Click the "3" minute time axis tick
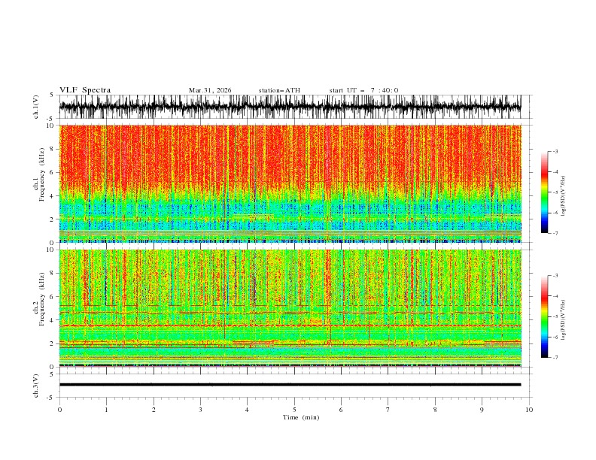This screenshot has width=596, height=460. tap(200, 410)
